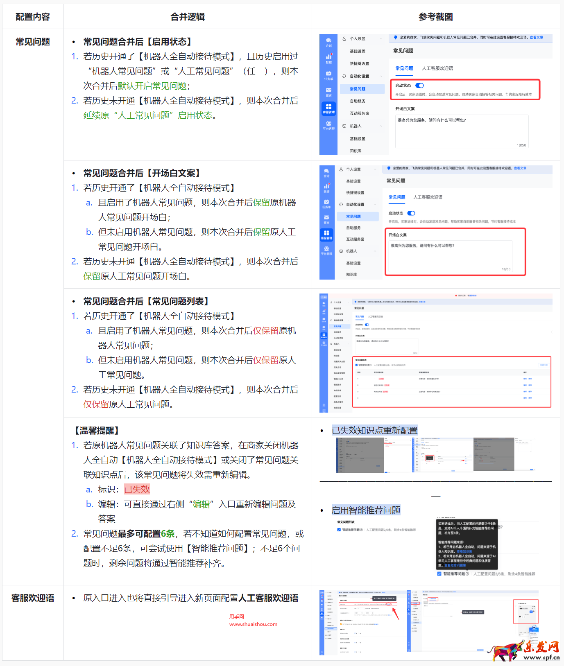Image resolution: width=564 pixels, height=666 pixels.
Task: Open 查看知识库 link inside the dark tooltip
Action: point(464,551)
